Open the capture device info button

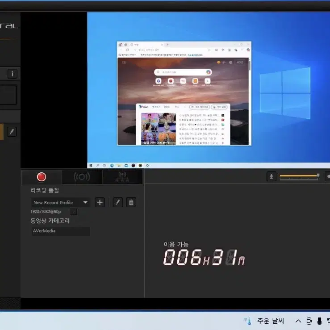pyautogui.click(x=13, y=74)
